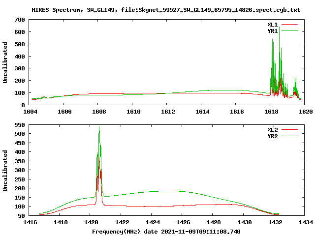Click the green YR1 legend line sample
The image size is (315, 236).
[x=289, y=31]
